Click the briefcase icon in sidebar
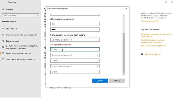Image resolution: width=175 pixels, height=98 pixels. click(3, 47)
